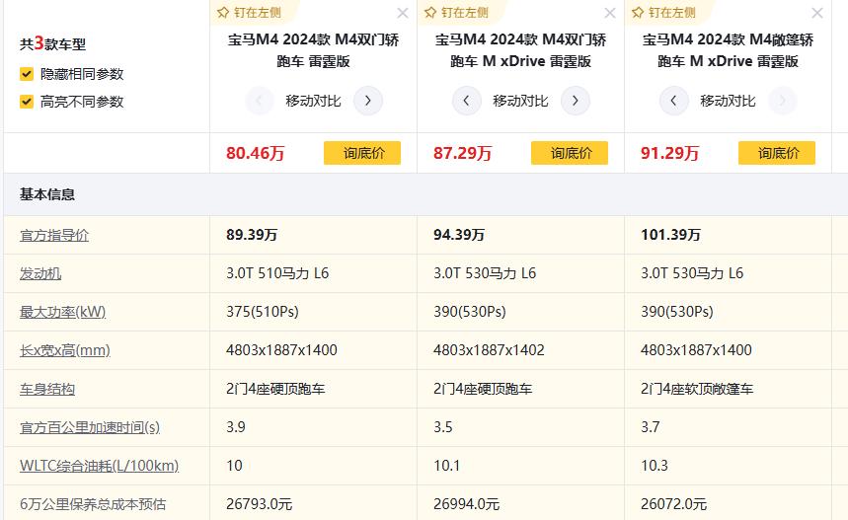This screenshot has width=848, height=520.
Task: Toggle 高亮不同参数 checkbox
Action: pyautogui.click(x=27, y=102)
